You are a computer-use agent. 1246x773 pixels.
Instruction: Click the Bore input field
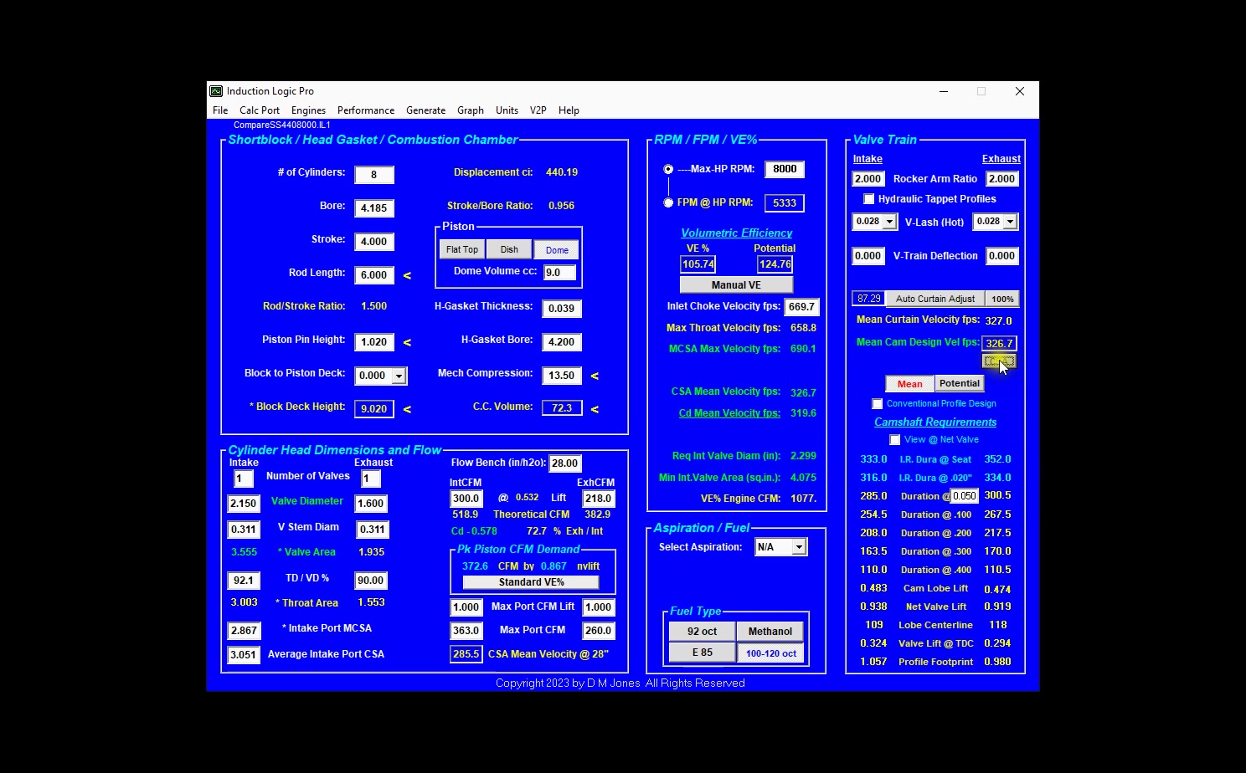tap(373, 208)
